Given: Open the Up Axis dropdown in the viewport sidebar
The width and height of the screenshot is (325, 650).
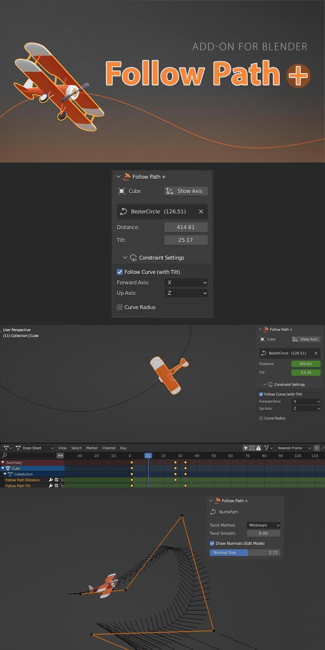Looking at the screenshot, I should tap(306, 409).
